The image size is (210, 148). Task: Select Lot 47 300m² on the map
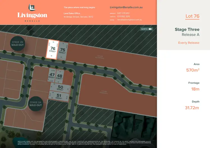(52, 75)
